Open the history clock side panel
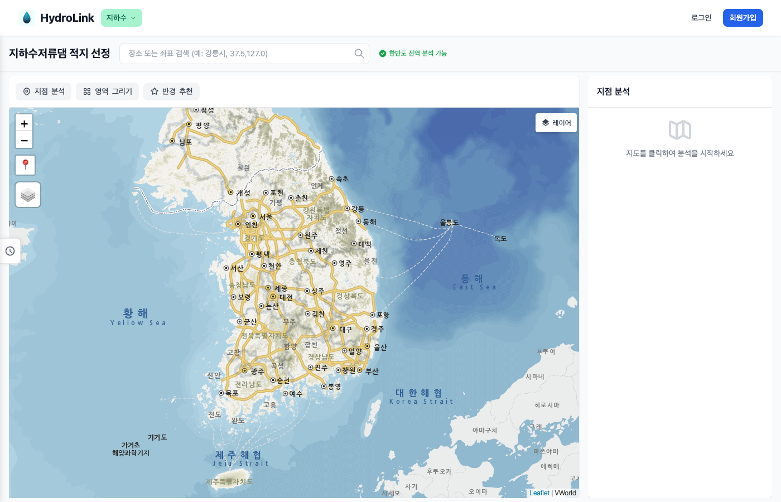Screen dimensions: 781x502 (10, 251)
